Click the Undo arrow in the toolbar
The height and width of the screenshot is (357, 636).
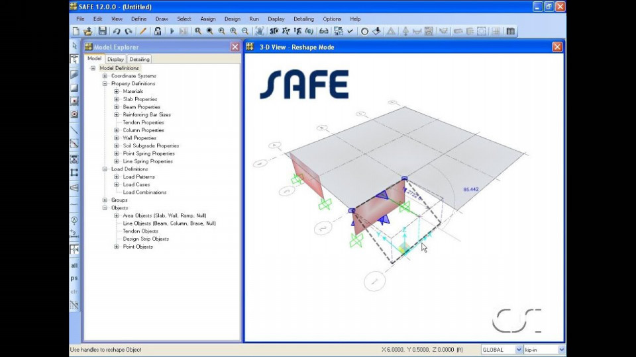(x=117, y=31)
